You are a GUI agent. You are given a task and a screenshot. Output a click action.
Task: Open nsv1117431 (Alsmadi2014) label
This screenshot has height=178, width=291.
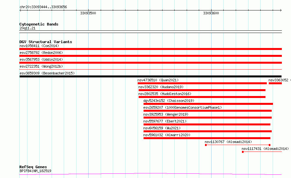265,149
